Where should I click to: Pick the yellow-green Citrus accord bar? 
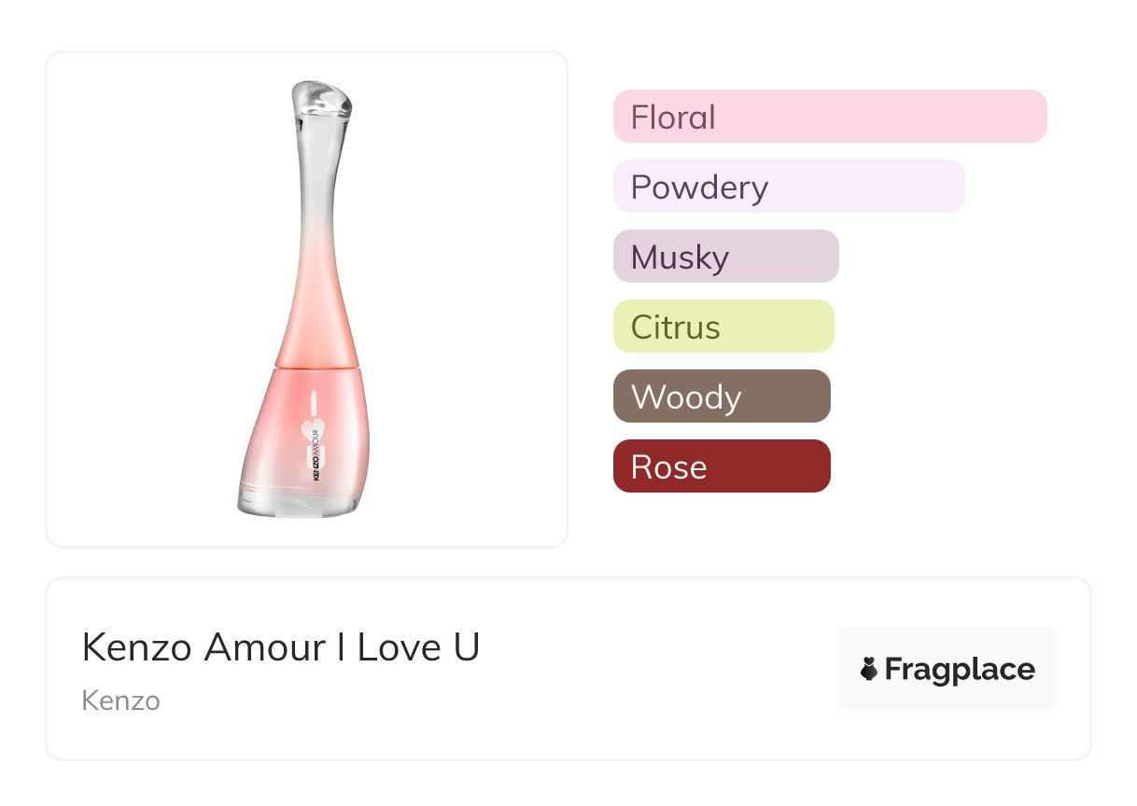(723, 327)
